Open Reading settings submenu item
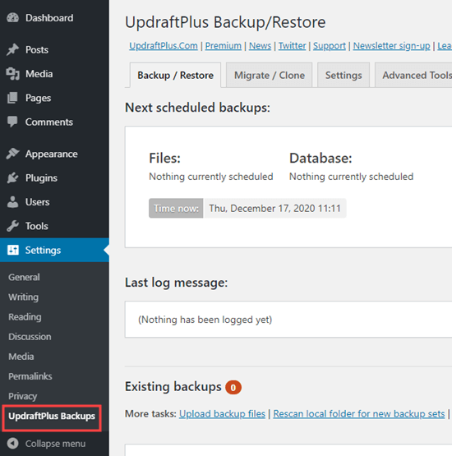This screenshot has height=456, width=452. point(25,317)
